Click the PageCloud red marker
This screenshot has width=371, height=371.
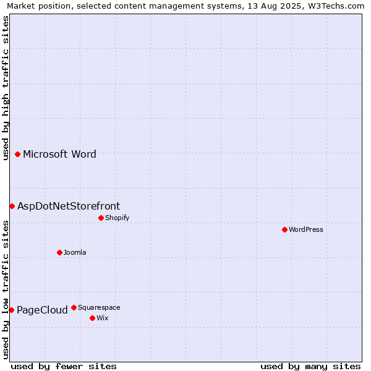[x=11, y=310]
